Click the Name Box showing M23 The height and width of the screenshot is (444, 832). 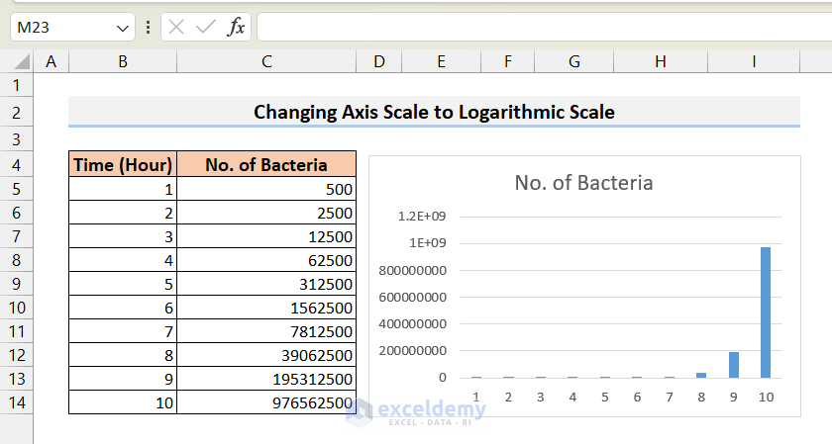pyautogui.click(x=59, y=27)
